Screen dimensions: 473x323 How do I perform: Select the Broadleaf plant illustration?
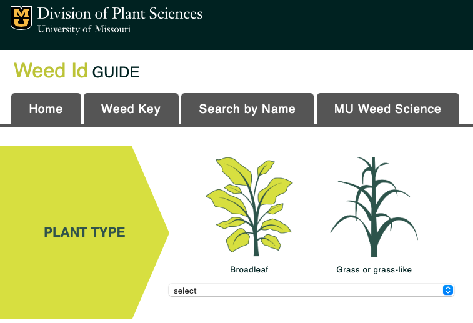click(x=249, y=206)
